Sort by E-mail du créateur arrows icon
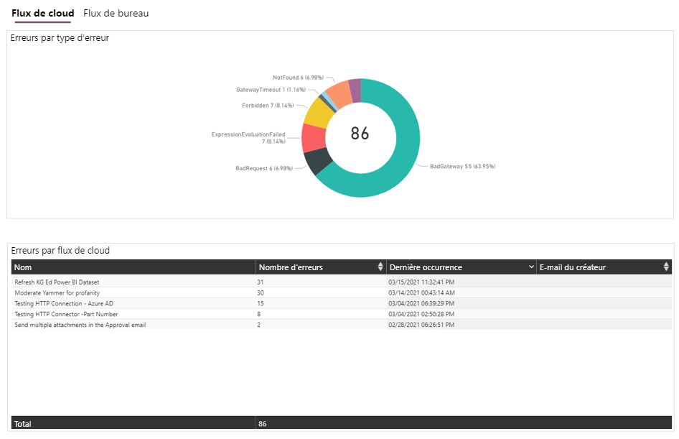Image resolution: width=679 pixels, height=439 pixels. tap(666, 267)
